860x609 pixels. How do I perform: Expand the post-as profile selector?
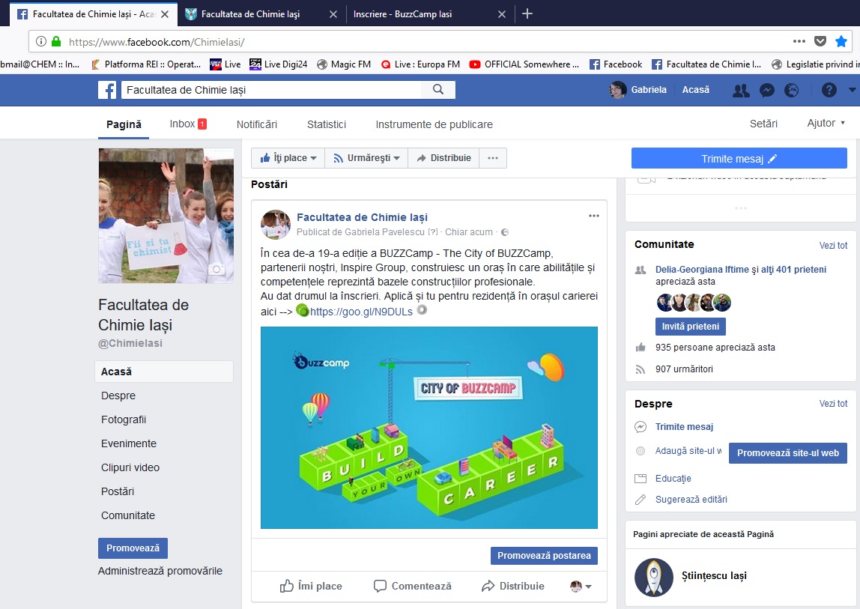coord(581,586)
